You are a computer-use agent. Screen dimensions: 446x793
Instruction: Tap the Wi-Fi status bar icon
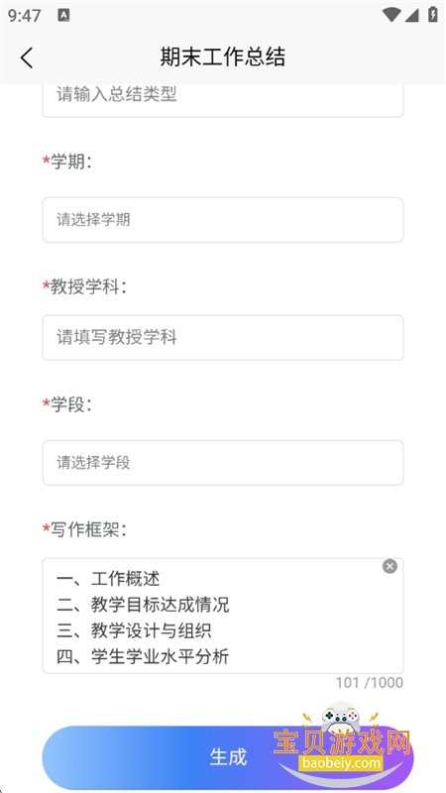pos(391,15)
